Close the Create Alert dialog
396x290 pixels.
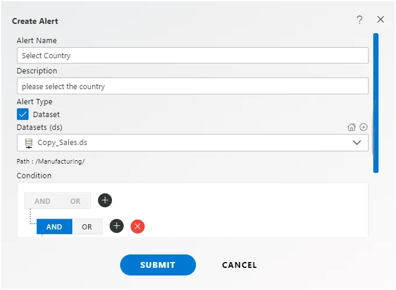[380, 19]
